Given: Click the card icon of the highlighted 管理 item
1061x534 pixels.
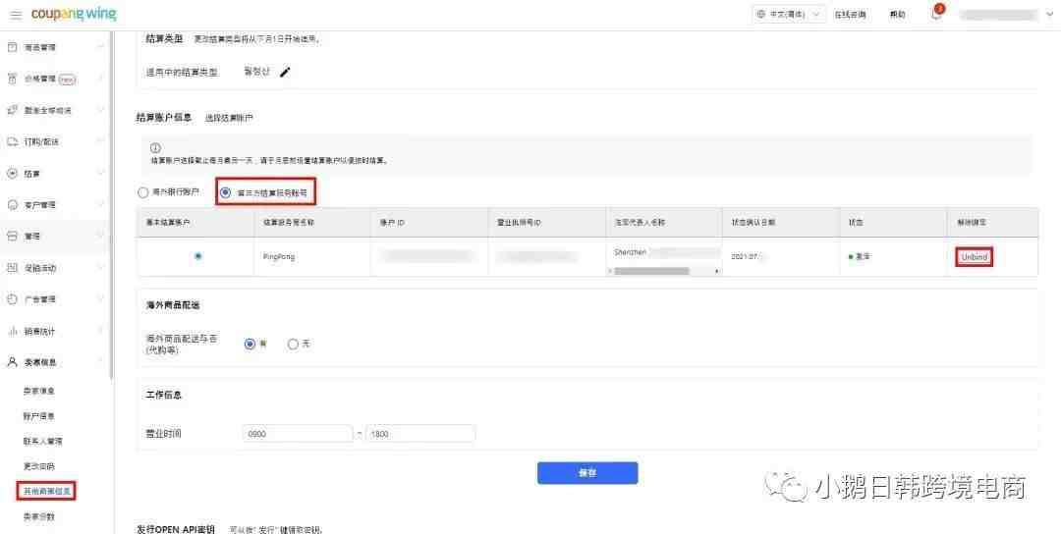Looking at the screenshot, I should (x=12, y=237).
